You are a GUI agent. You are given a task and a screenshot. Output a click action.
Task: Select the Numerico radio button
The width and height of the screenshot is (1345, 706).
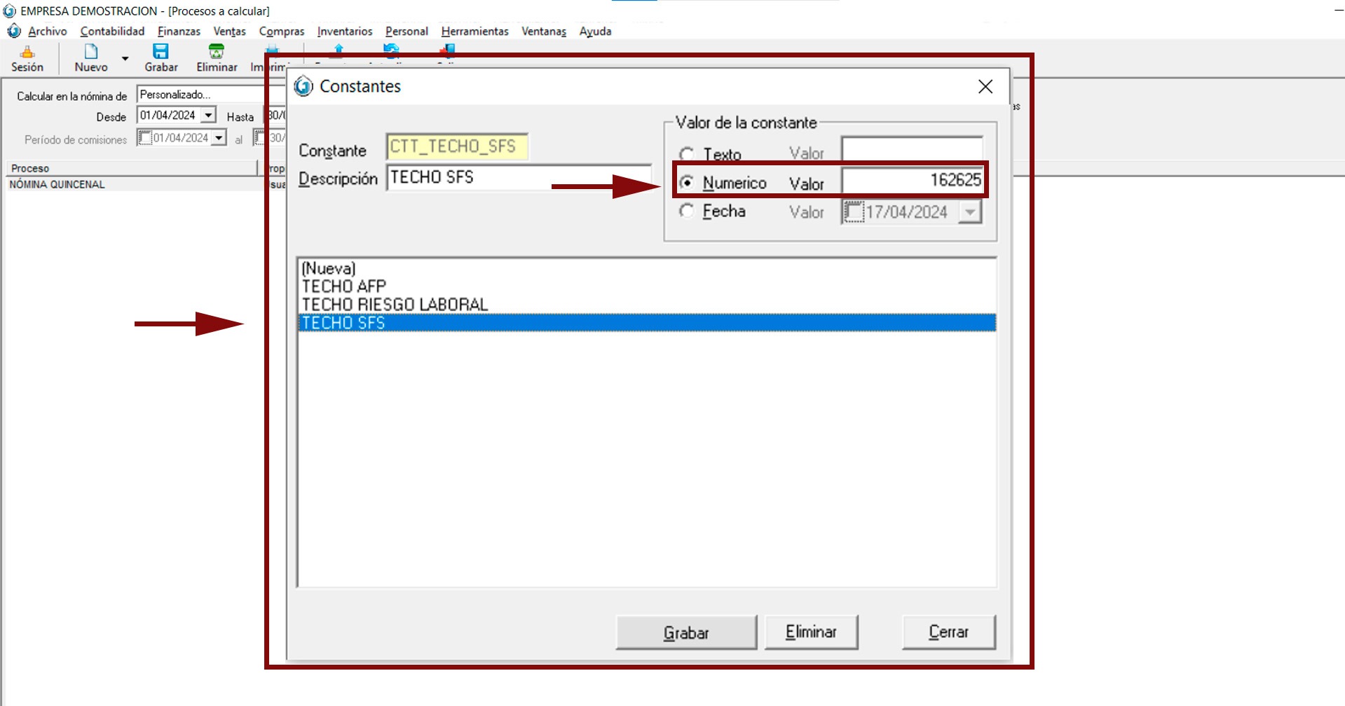(x=687, y=183)
